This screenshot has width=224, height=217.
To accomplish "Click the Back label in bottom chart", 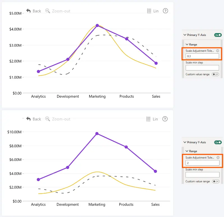I will tap(37, 119).
